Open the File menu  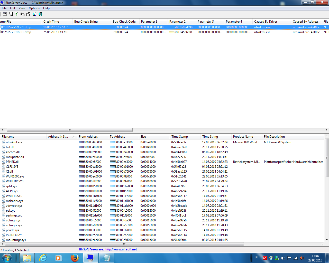(4, 8)
